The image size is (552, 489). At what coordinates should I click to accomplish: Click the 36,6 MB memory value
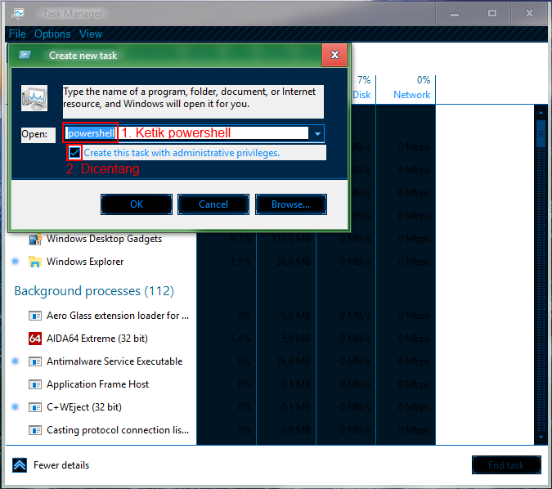coord(294,262)
